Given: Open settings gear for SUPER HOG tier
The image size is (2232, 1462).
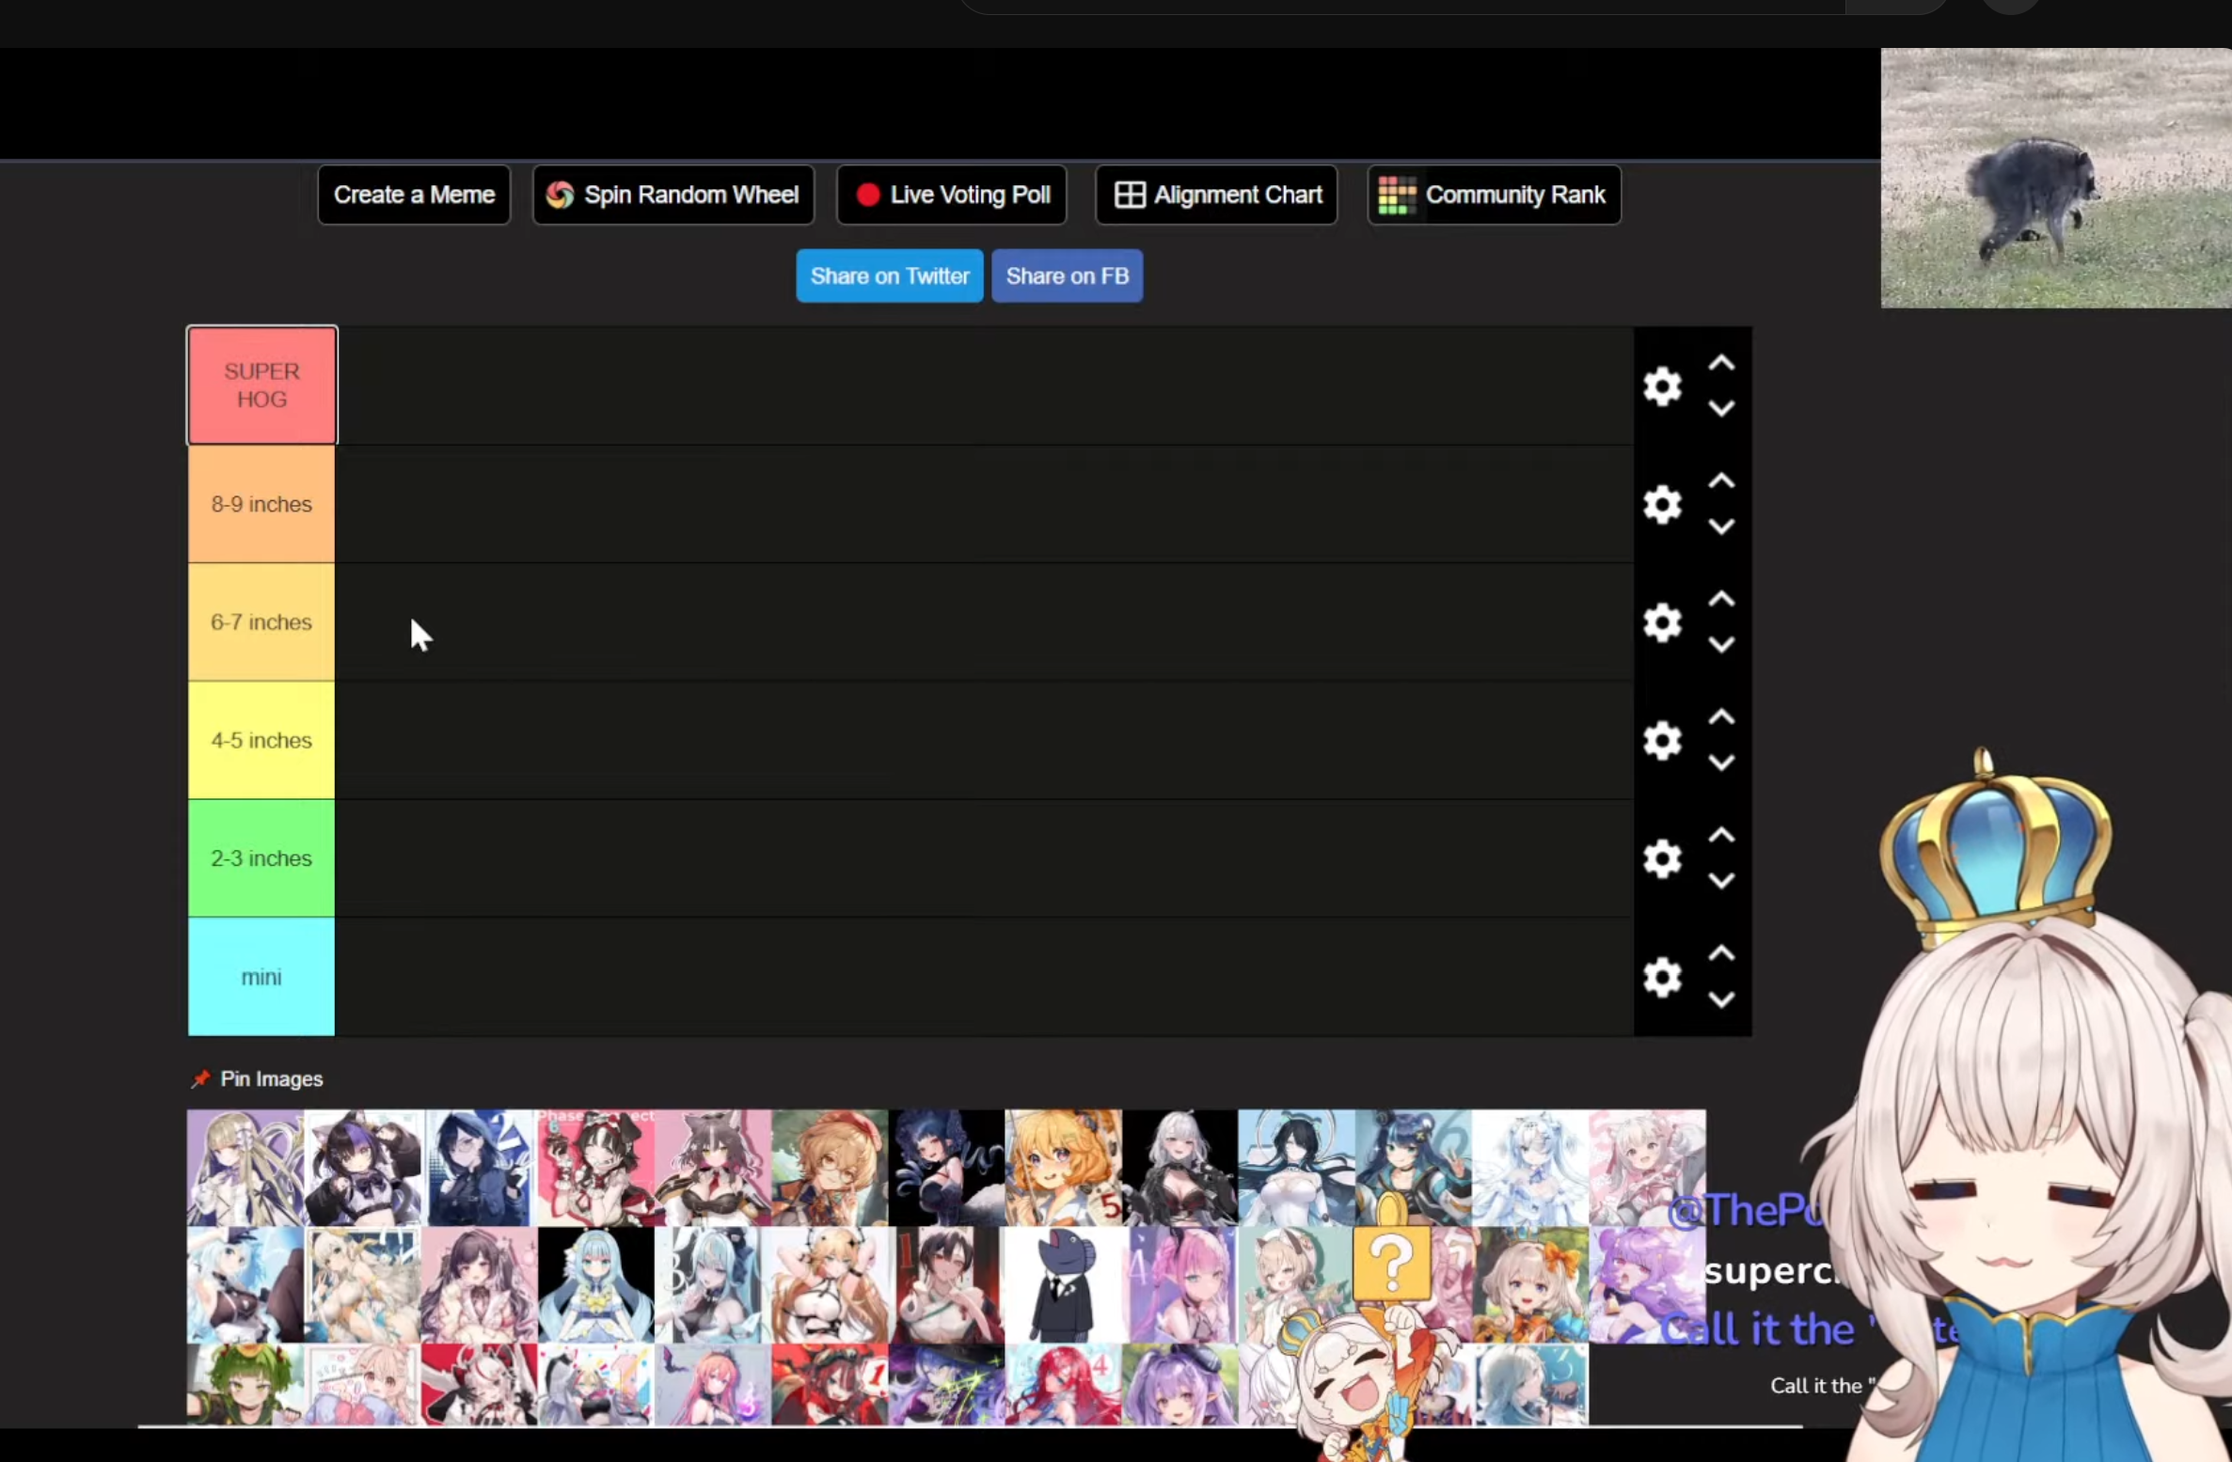Looking at the screenshot, I should (1662, 386).
